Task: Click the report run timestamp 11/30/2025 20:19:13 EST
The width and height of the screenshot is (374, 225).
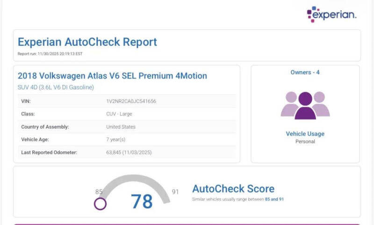Action: coord(50,54)
